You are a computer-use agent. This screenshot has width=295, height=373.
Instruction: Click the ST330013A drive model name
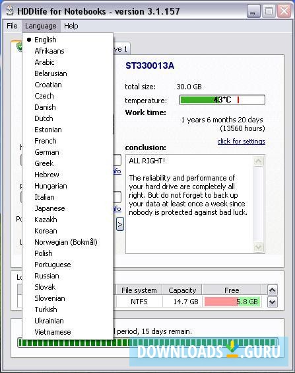tap(150, 66)
